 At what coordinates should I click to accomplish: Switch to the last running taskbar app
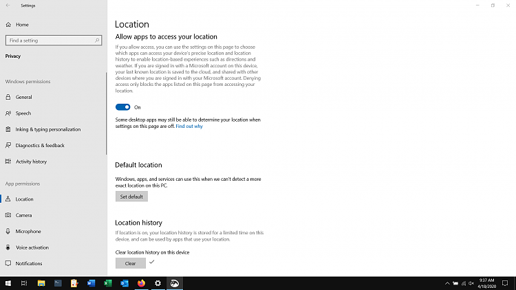click(x=175, y=283)
